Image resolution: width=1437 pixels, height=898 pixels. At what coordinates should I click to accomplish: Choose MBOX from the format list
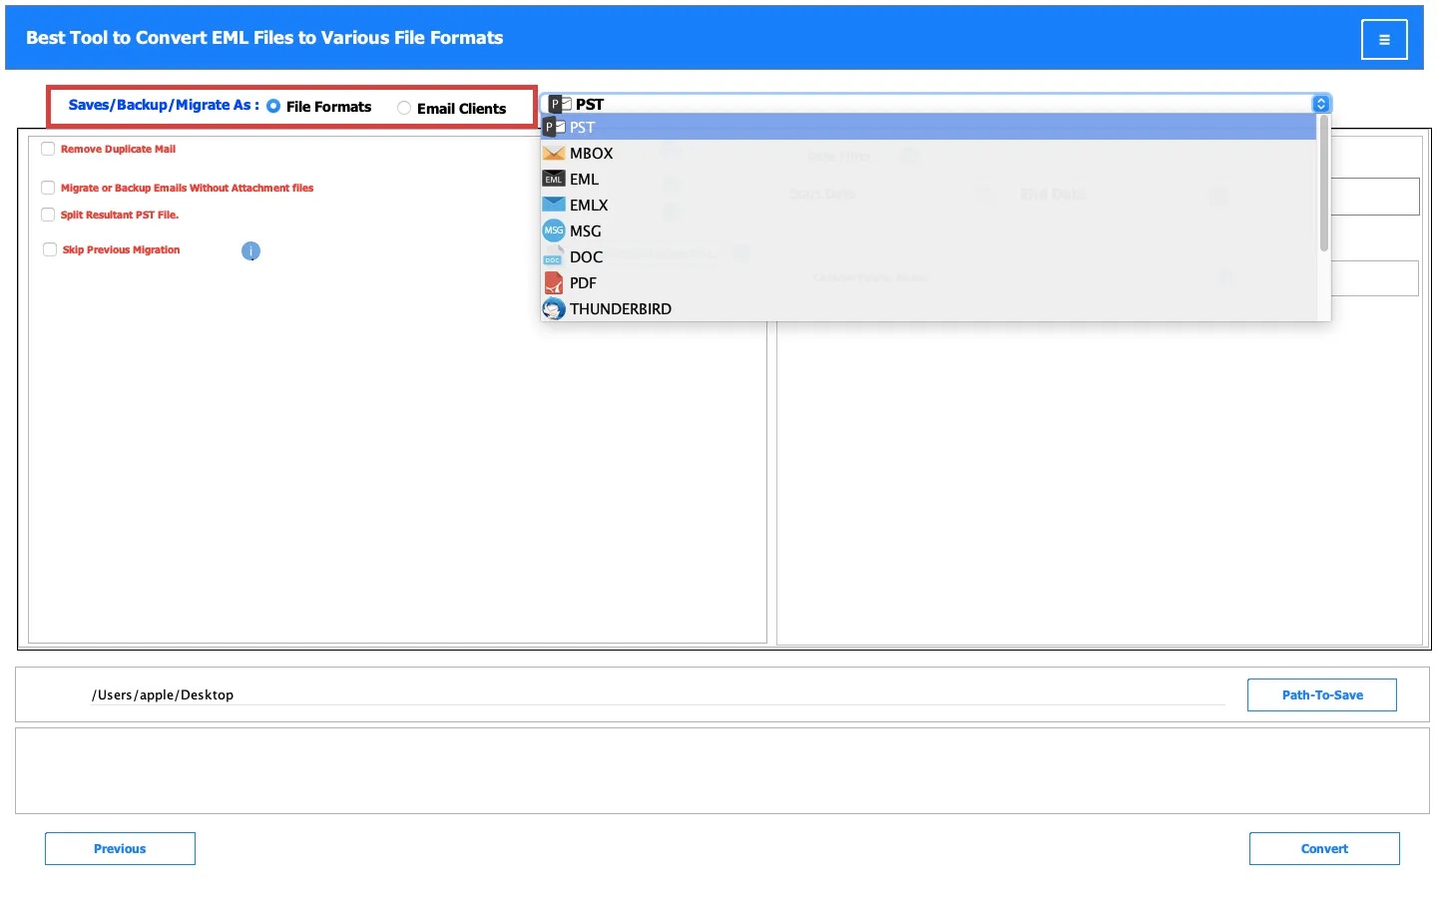929,154
